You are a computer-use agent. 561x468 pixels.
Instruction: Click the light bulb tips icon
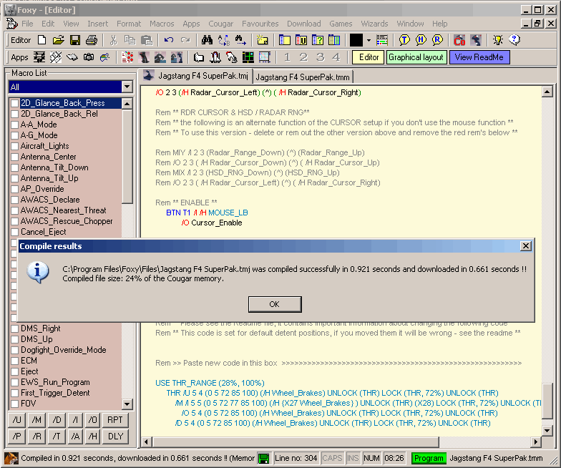pyautogui.click(x=498, y=41)
